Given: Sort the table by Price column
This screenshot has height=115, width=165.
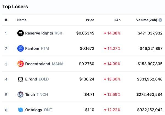Looking at the screenshot, I should 90,20.
